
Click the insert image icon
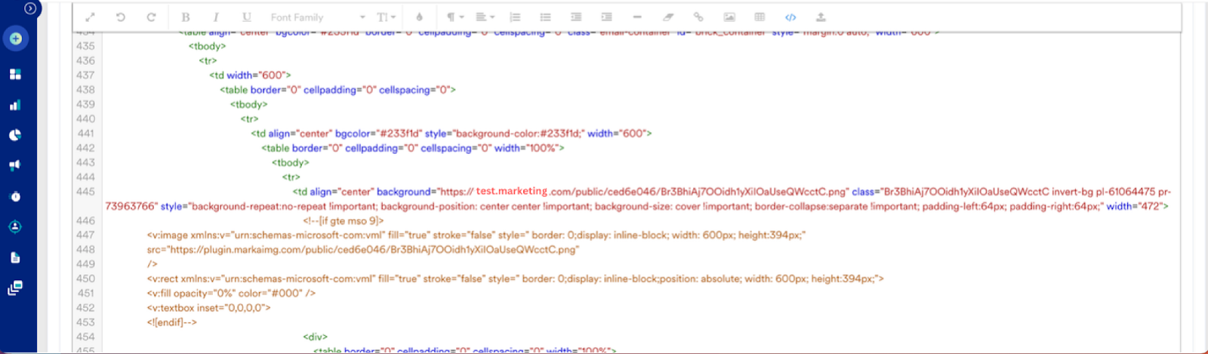coord(729,17)
